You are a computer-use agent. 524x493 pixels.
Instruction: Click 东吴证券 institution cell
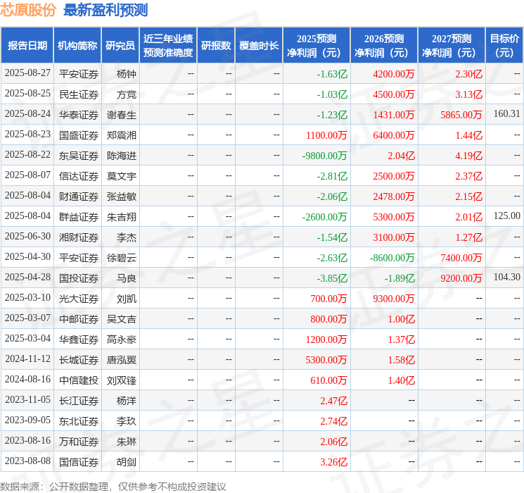pyautogui.click(x=79, y=156)
